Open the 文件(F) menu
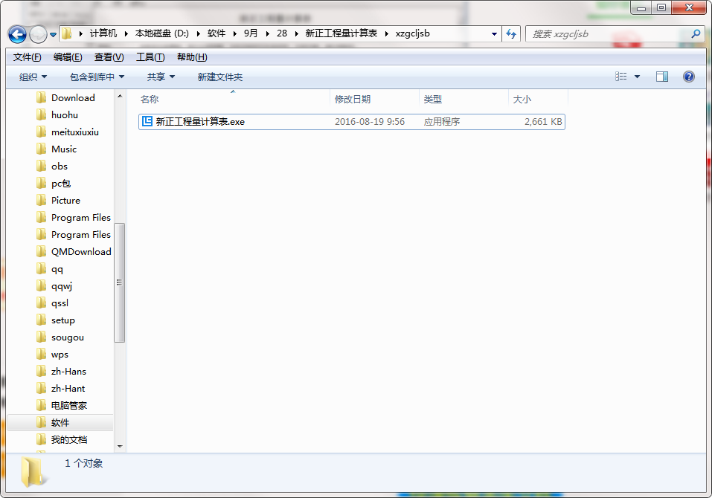The width and height of the screenshot is (712, 498). [x=28, y=57]
